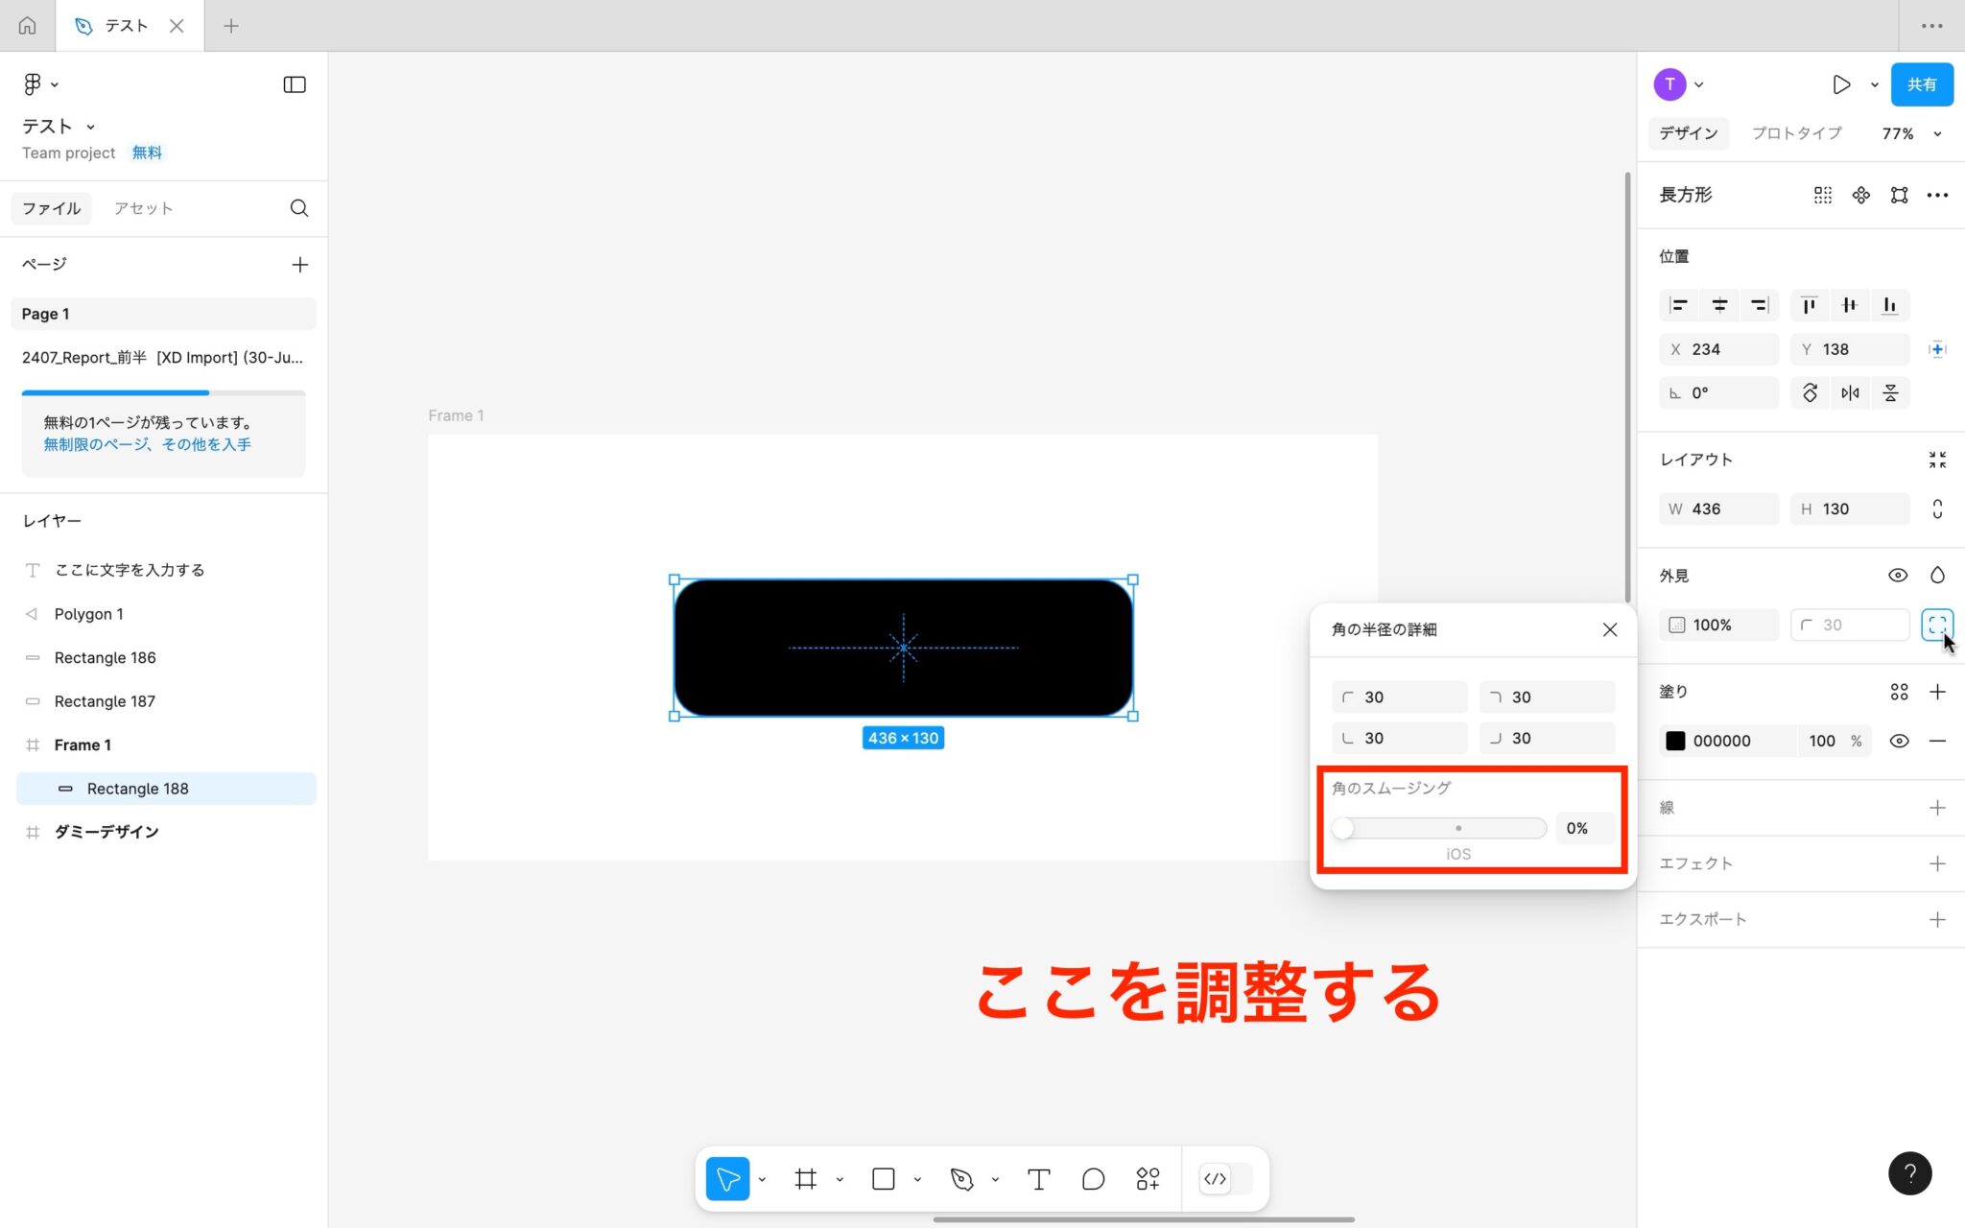Open the テスト project name dropdown
This screenshot has height=1228, width=1965.
click(90, 126)
